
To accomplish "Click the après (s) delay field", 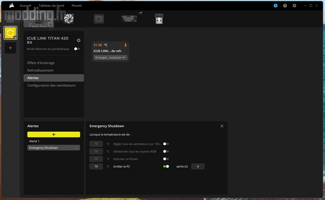I will pos(198,166).
